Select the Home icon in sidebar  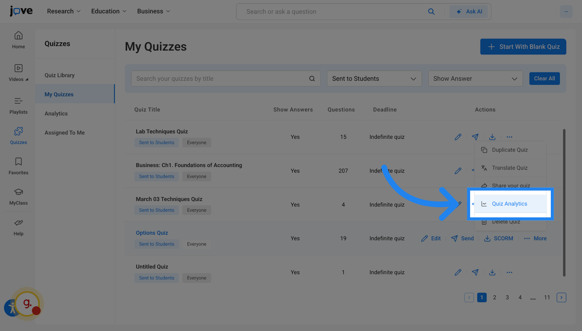[18, 40]
